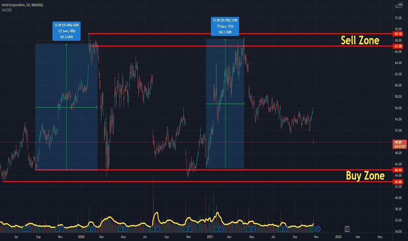Click the January 2021 earnings E marker
This screenshot has width=408, height=241.
click(x=216, y=229)
